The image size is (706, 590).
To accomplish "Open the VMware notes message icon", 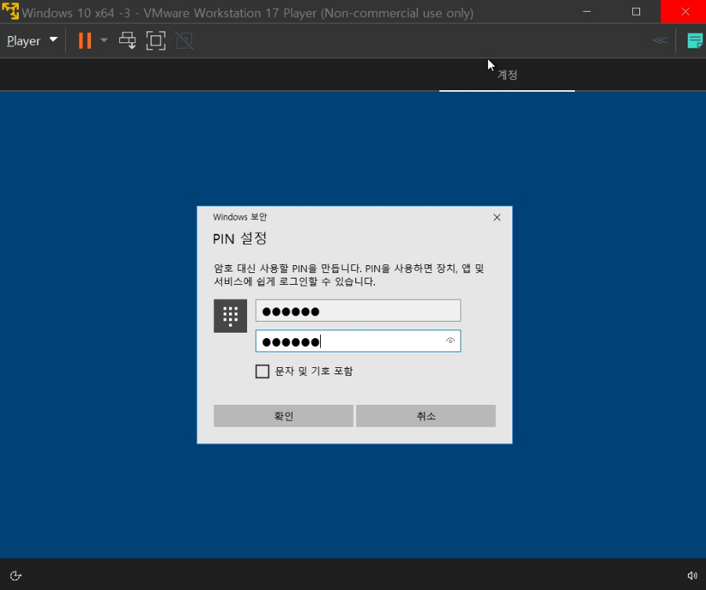I will pyautogui.click(x=695, y=41).
